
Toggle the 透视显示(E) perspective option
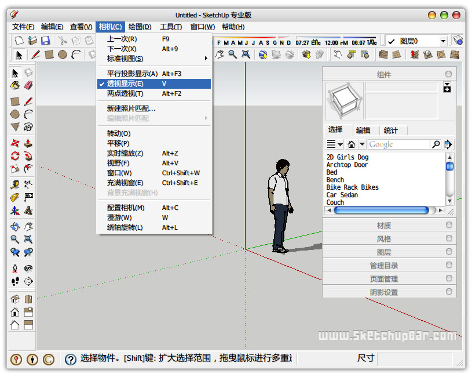(154, 84)
